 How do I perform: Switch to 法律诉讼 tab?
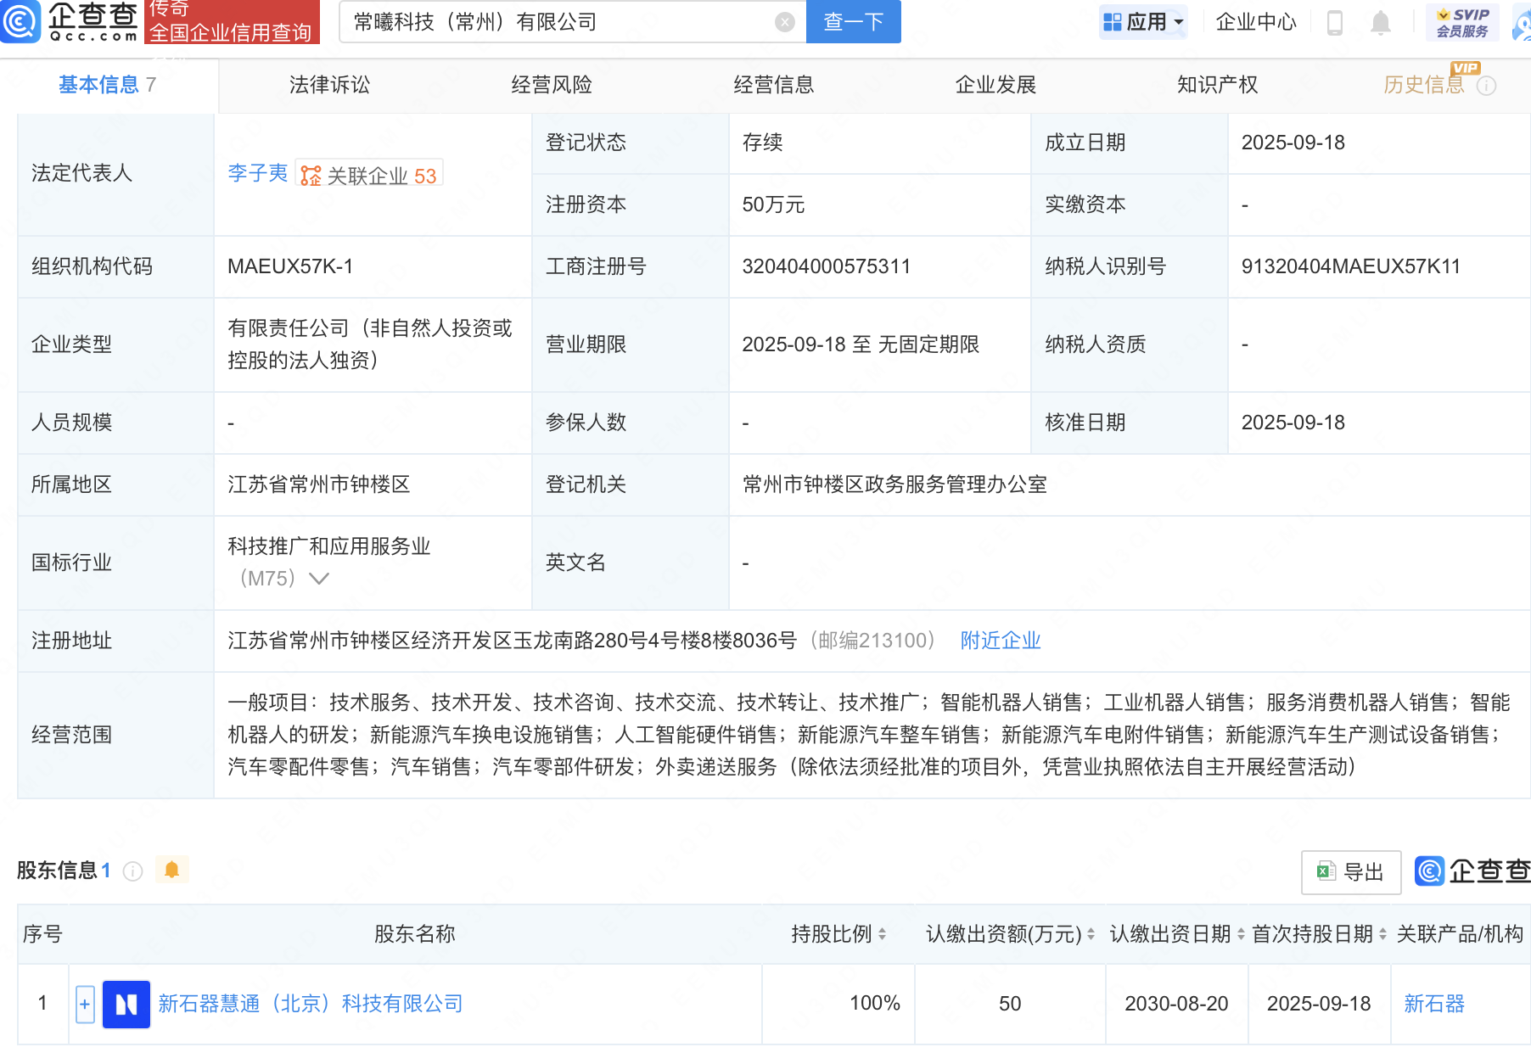click(329, 85)
